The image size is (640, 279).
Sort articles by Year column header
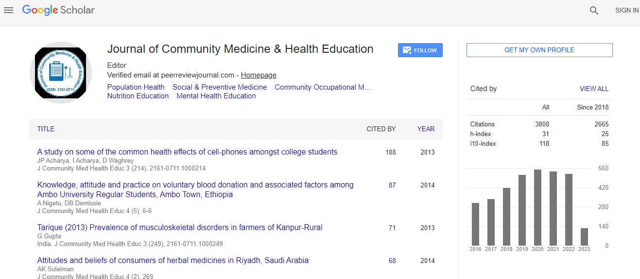point(426,129)
